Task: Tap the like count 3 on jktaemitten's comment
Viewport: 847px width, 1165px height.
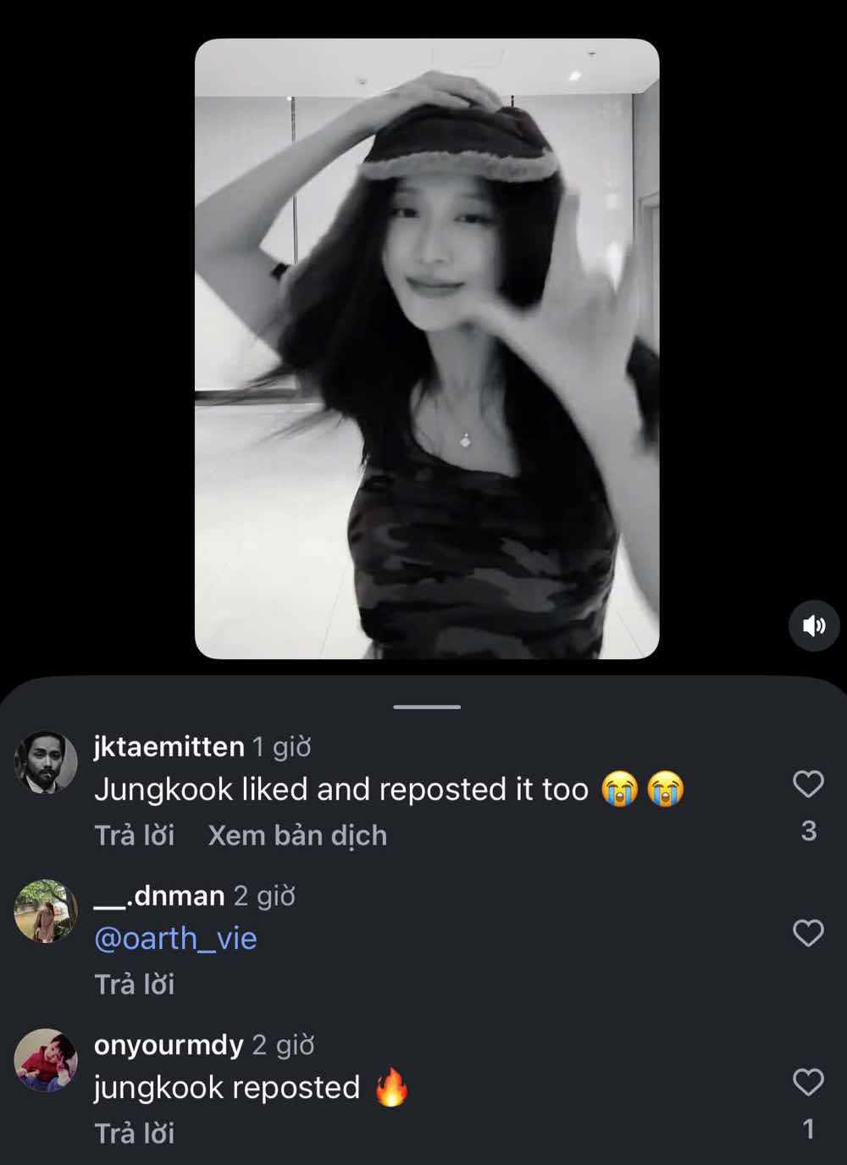Action: [809, 831]
